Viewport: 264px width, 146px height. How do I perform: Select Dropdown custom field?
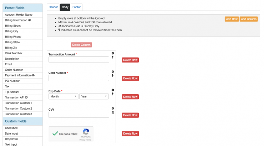[22, 139]
